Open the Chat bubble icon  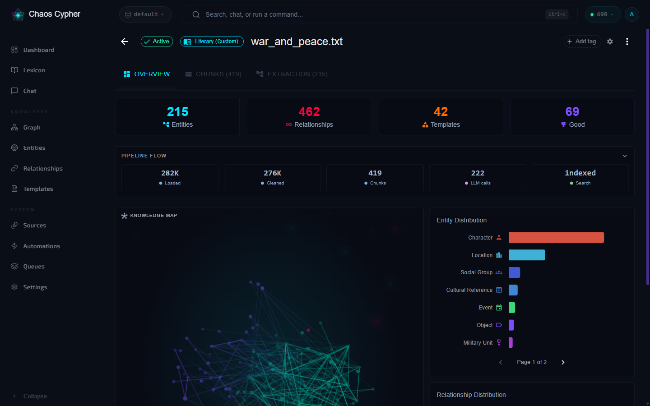[x=14, y=91]
